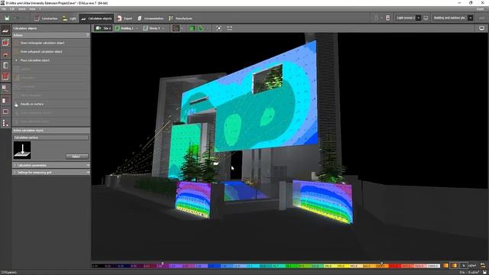Expand Settings for measuring grid section
The image size is (489, 275).
(x=51, y=173)
